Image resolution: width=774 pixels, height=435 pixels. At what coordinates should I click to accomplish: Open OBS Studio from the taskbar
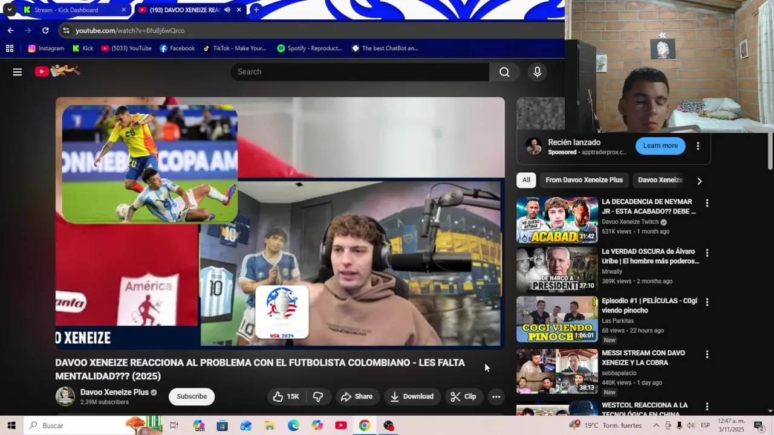[388, 425]
